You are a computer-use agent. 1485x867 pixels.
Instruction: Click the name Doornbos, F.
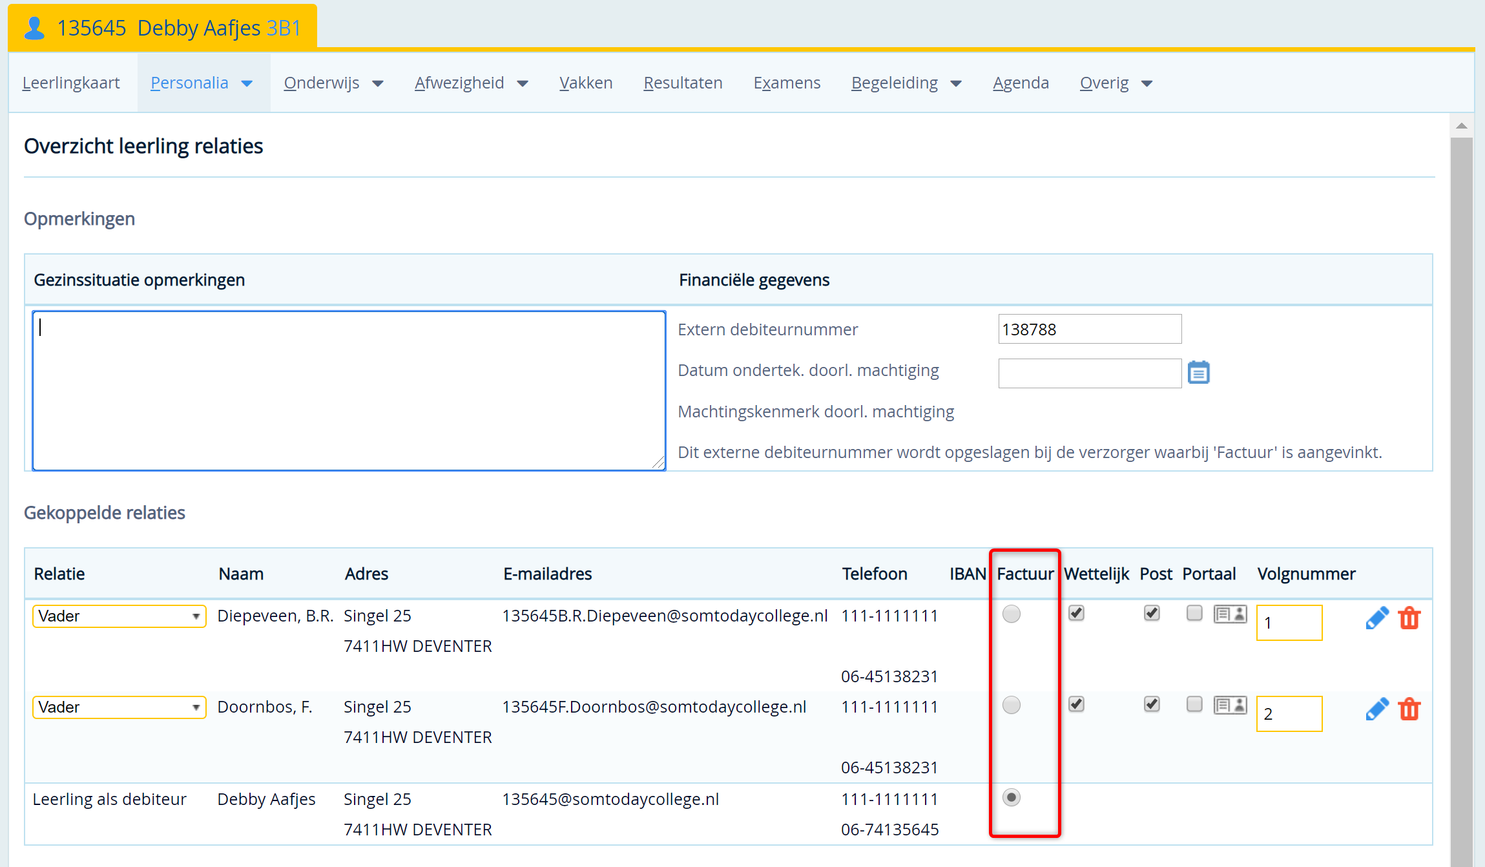tap(265, 707)
